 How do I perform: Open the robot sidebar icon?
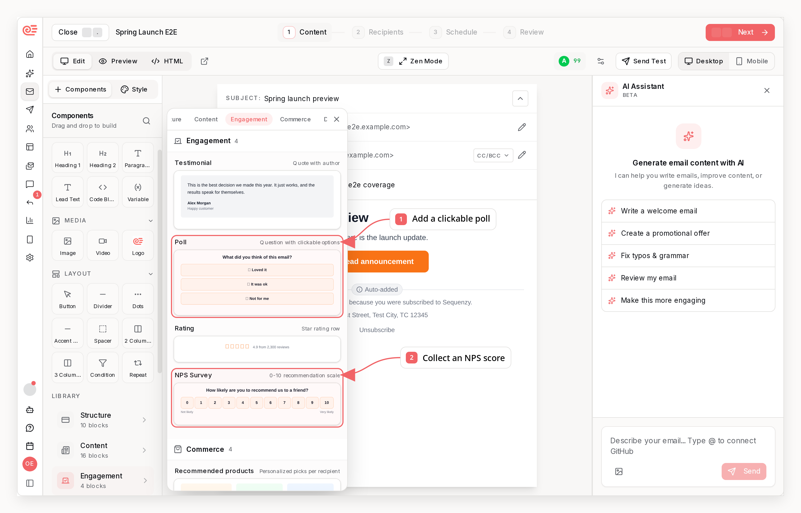30,410
